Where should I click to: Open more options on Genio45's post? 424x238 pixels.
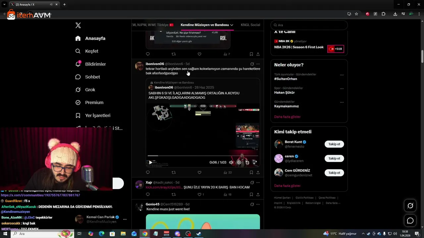[258, 204]
